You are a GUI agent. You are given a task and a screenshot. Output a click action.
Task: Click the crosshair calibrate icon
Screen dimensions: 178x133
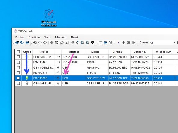pyautogui.click(x=51, y=43)
